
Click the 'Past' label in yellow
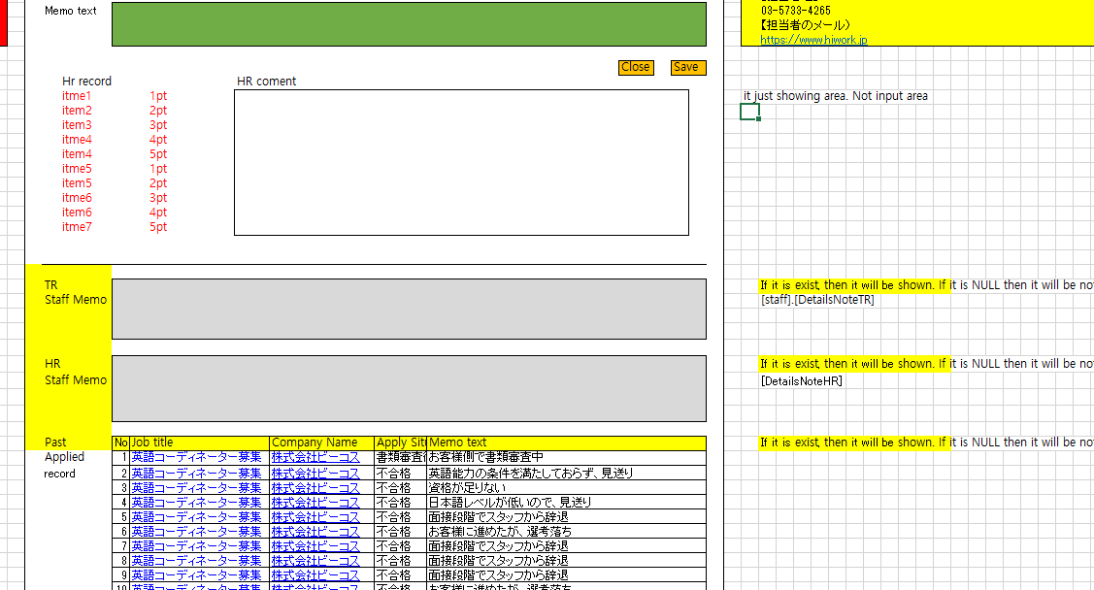tap(55, 442)
